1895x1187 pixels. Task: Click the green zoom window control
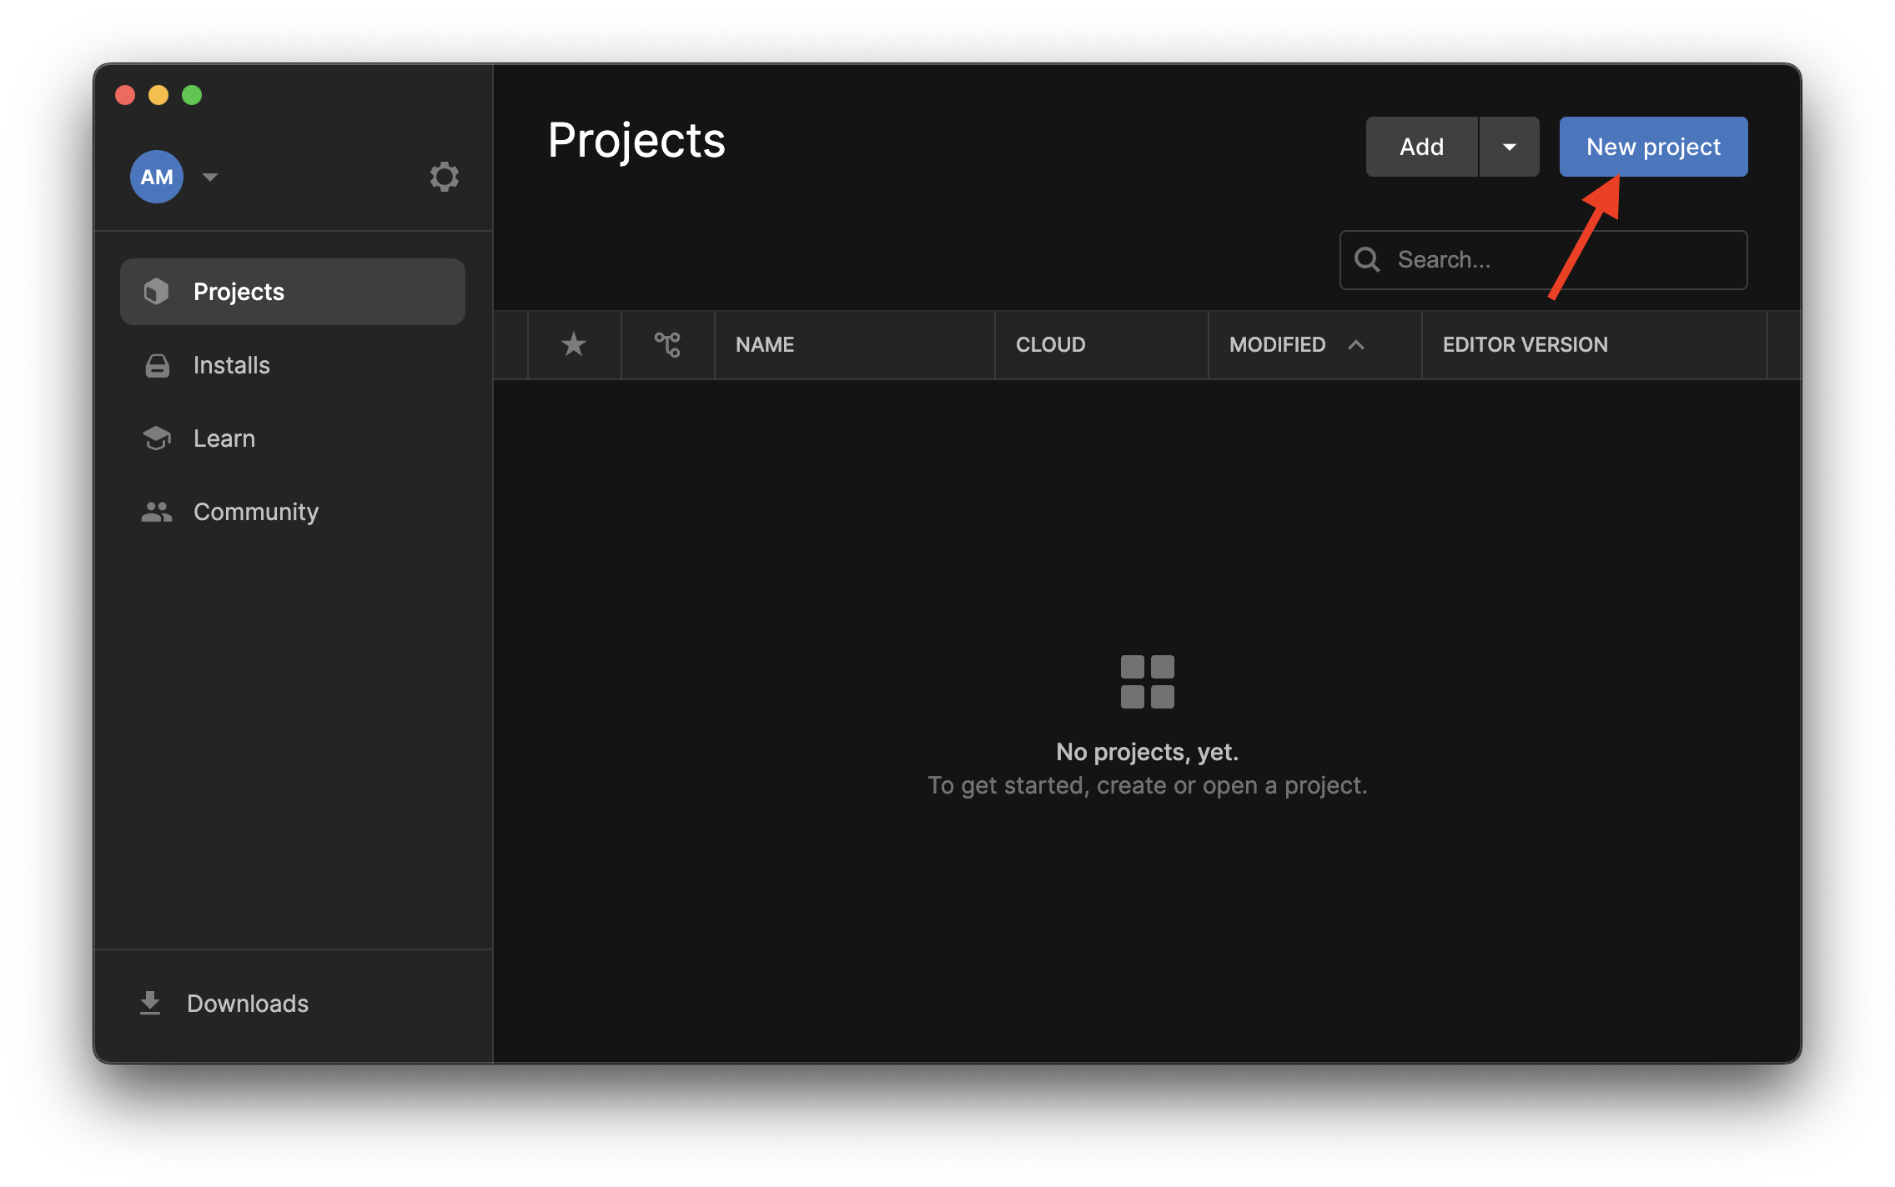[x=193, y=95]
